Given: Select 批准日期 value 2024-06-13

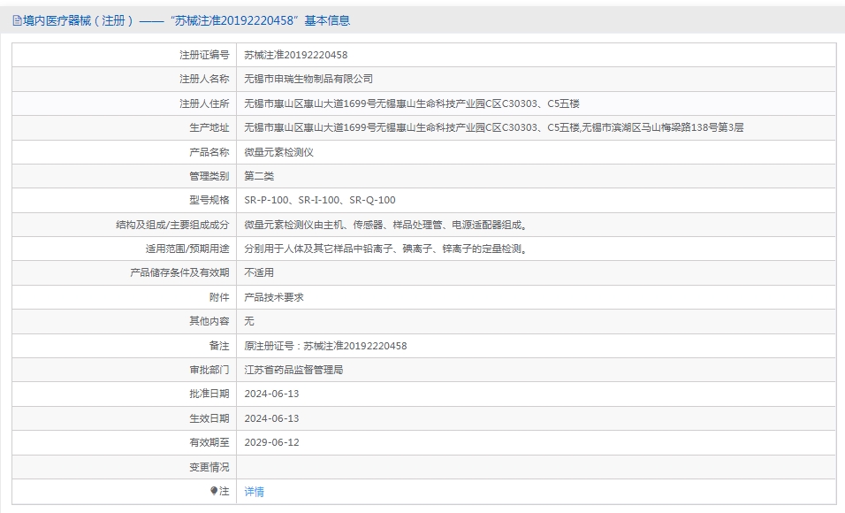Looking at the screenshot, I should [271, 394].
